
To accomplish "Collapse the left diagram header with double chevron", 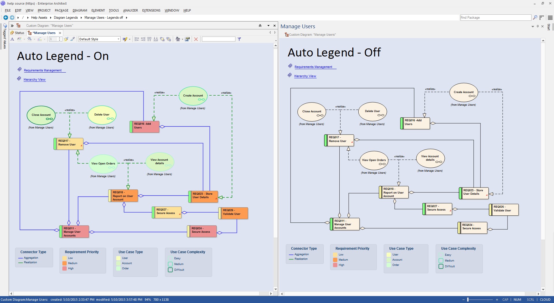I will [x=260, y=26].
